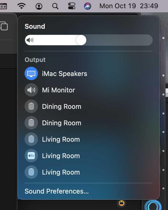
Task: Click the laughing emoji icon at the bottom
Action: (121, 203)
